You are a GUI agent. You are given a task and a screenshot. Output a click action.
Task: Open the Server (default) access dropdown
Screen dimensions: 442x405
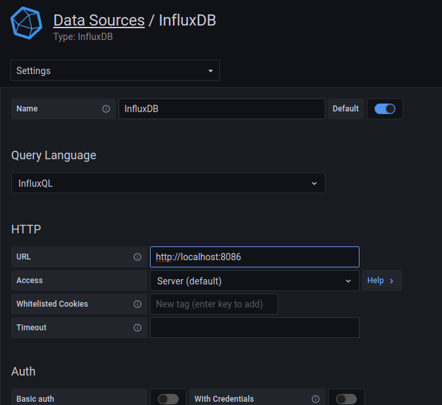pyautogui.click(x=255, y=280)
